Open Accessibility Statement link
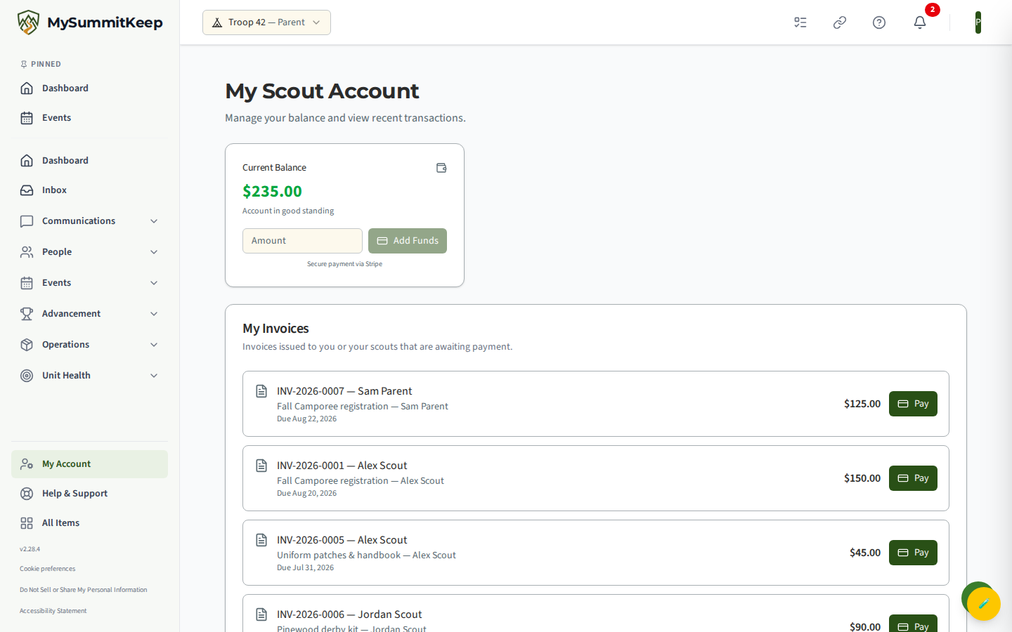 click(x=53, y=611)
